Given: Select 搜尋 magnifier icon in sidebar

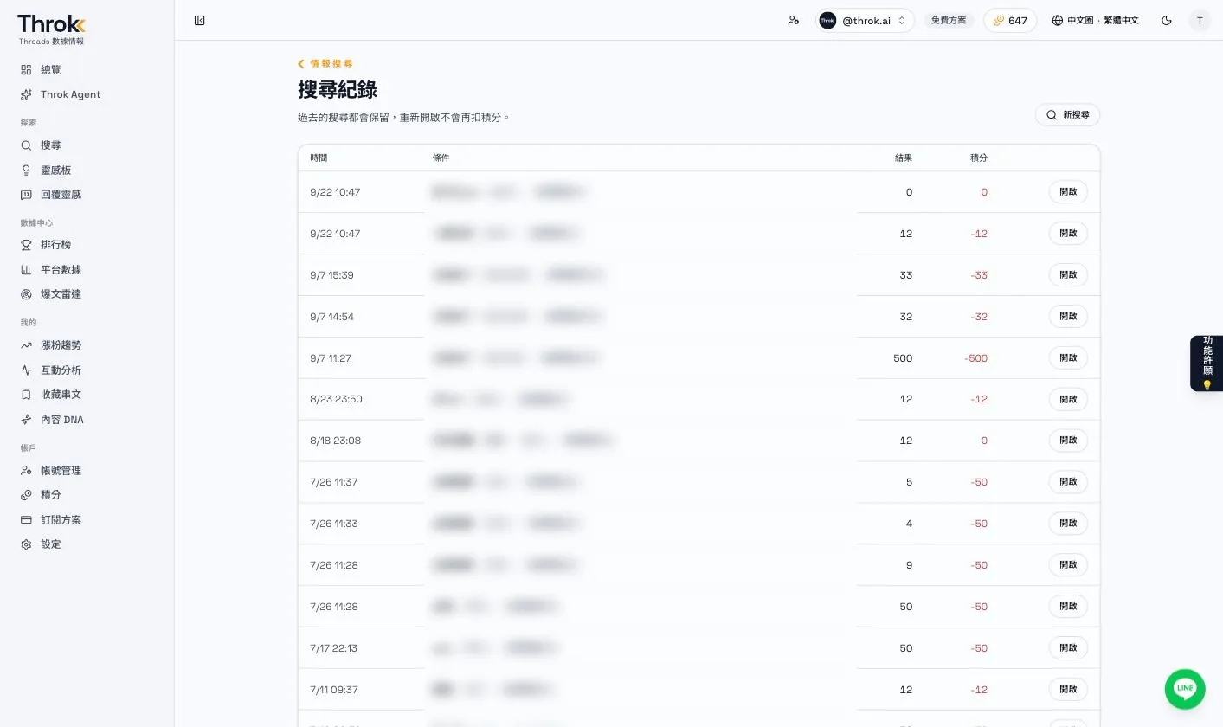Looking at the screenshot, I should (26, 145).
